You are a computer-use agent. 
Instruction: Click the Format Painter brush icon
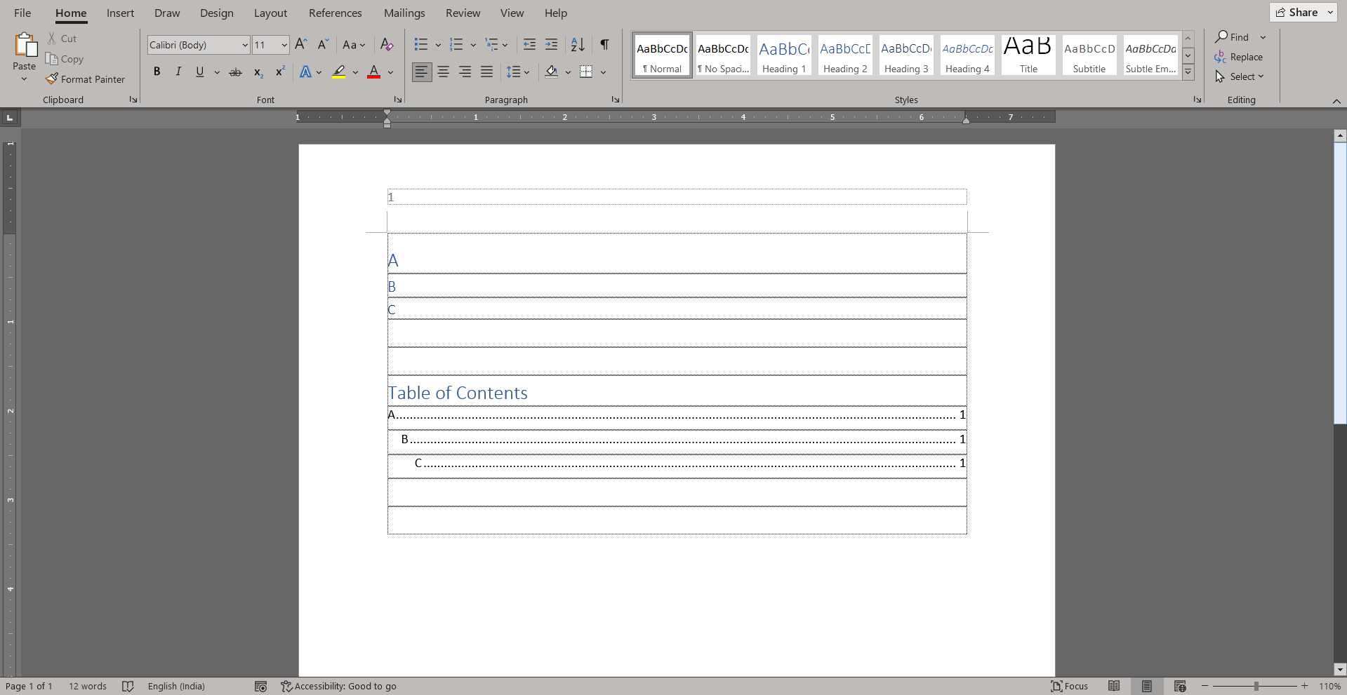point(52,79)
